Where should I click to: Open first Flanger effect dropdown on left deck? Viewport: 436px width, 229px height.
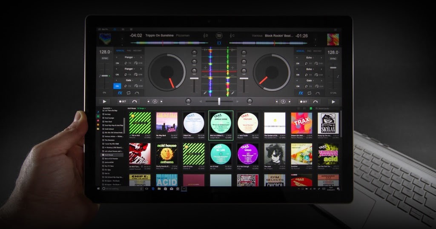tap(129, 57)
